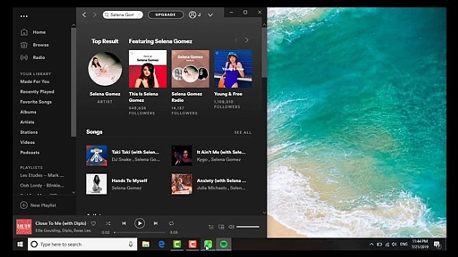Open Young & Free playlist cover
Screen dimensions: 458x257
tap(233, 69)
